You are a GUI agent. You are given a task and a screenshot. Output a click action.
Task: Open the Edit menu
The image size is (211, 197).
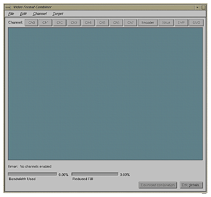tap(23, 14)
